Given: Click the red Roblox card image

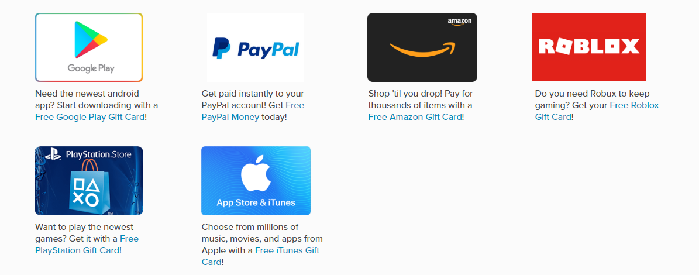Looking at the screenshot, I should click(x=589, y=47).
